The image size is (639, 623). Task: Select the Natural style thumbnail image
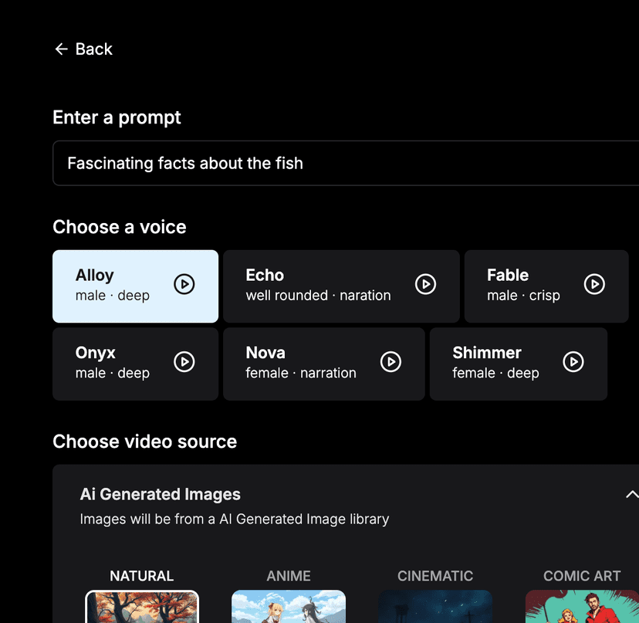click(142, 607)
